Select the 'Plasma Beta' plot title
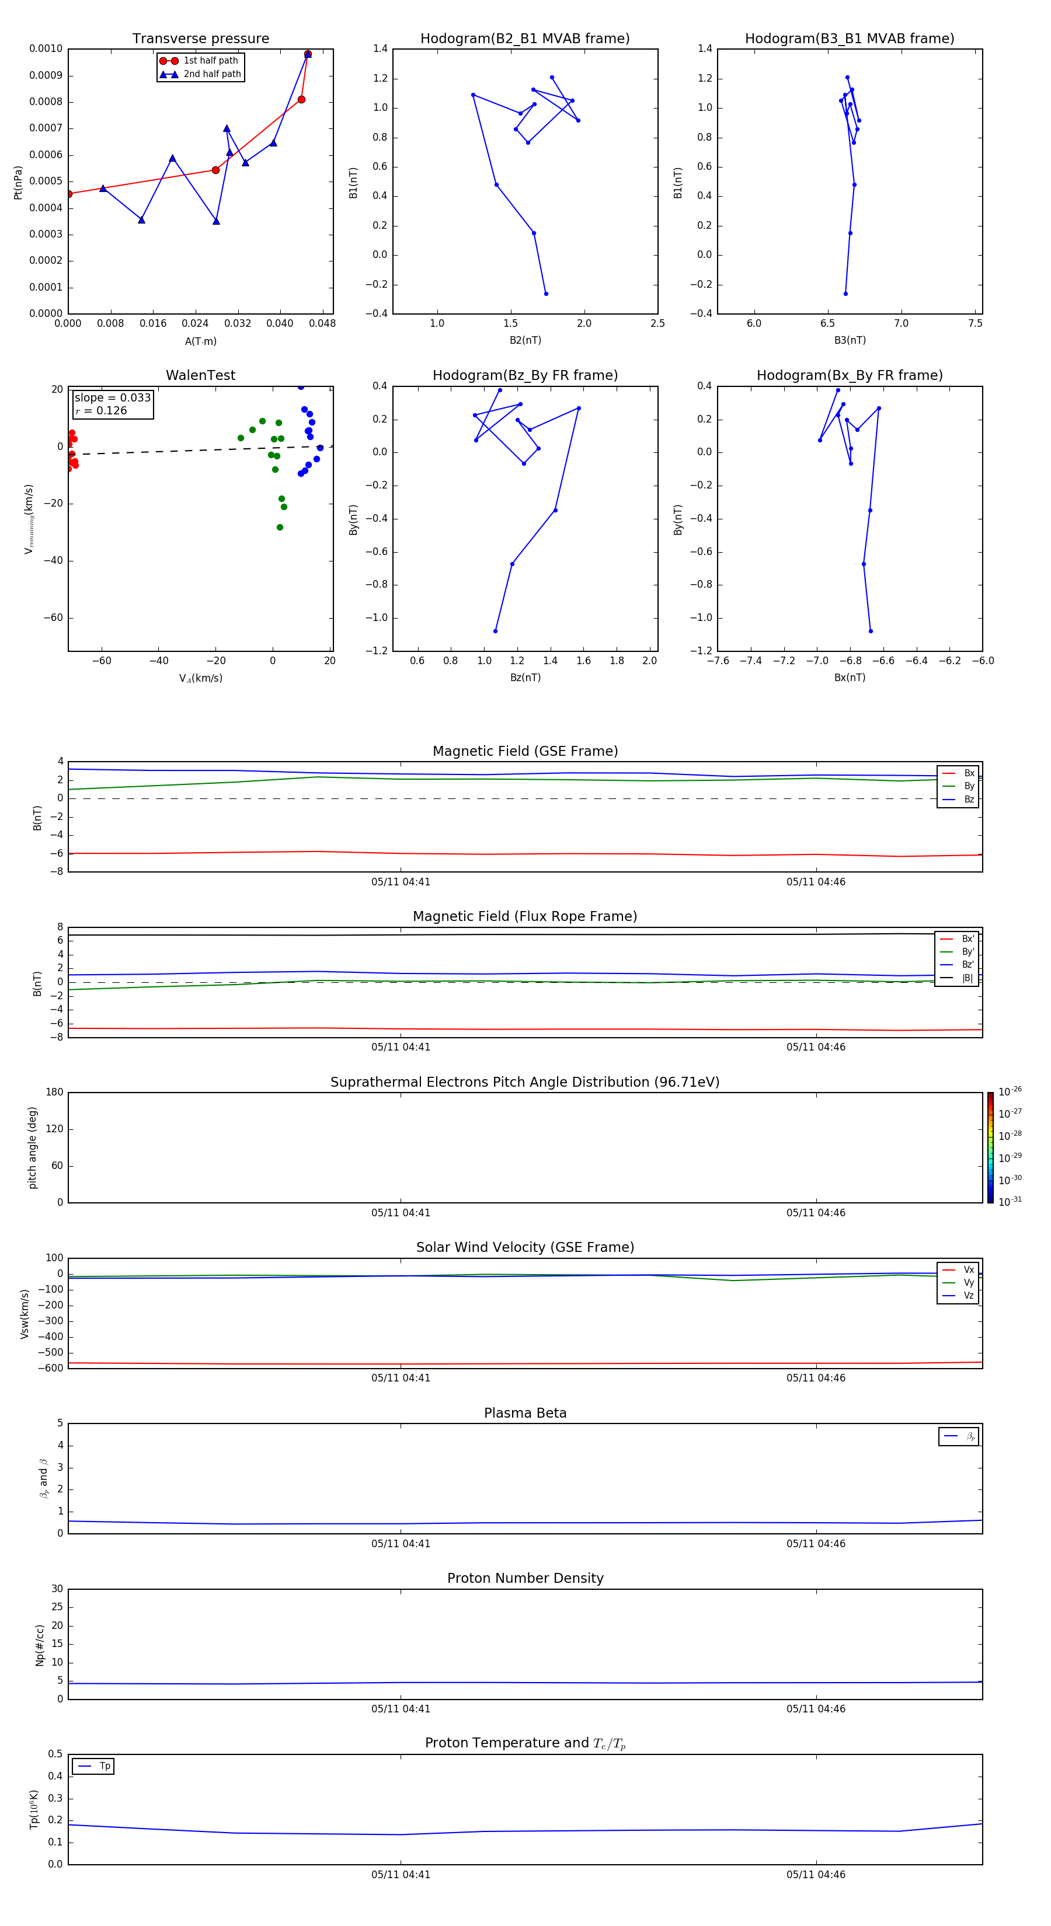The image size is (1051, 1926). click(x=524, y=1413)
